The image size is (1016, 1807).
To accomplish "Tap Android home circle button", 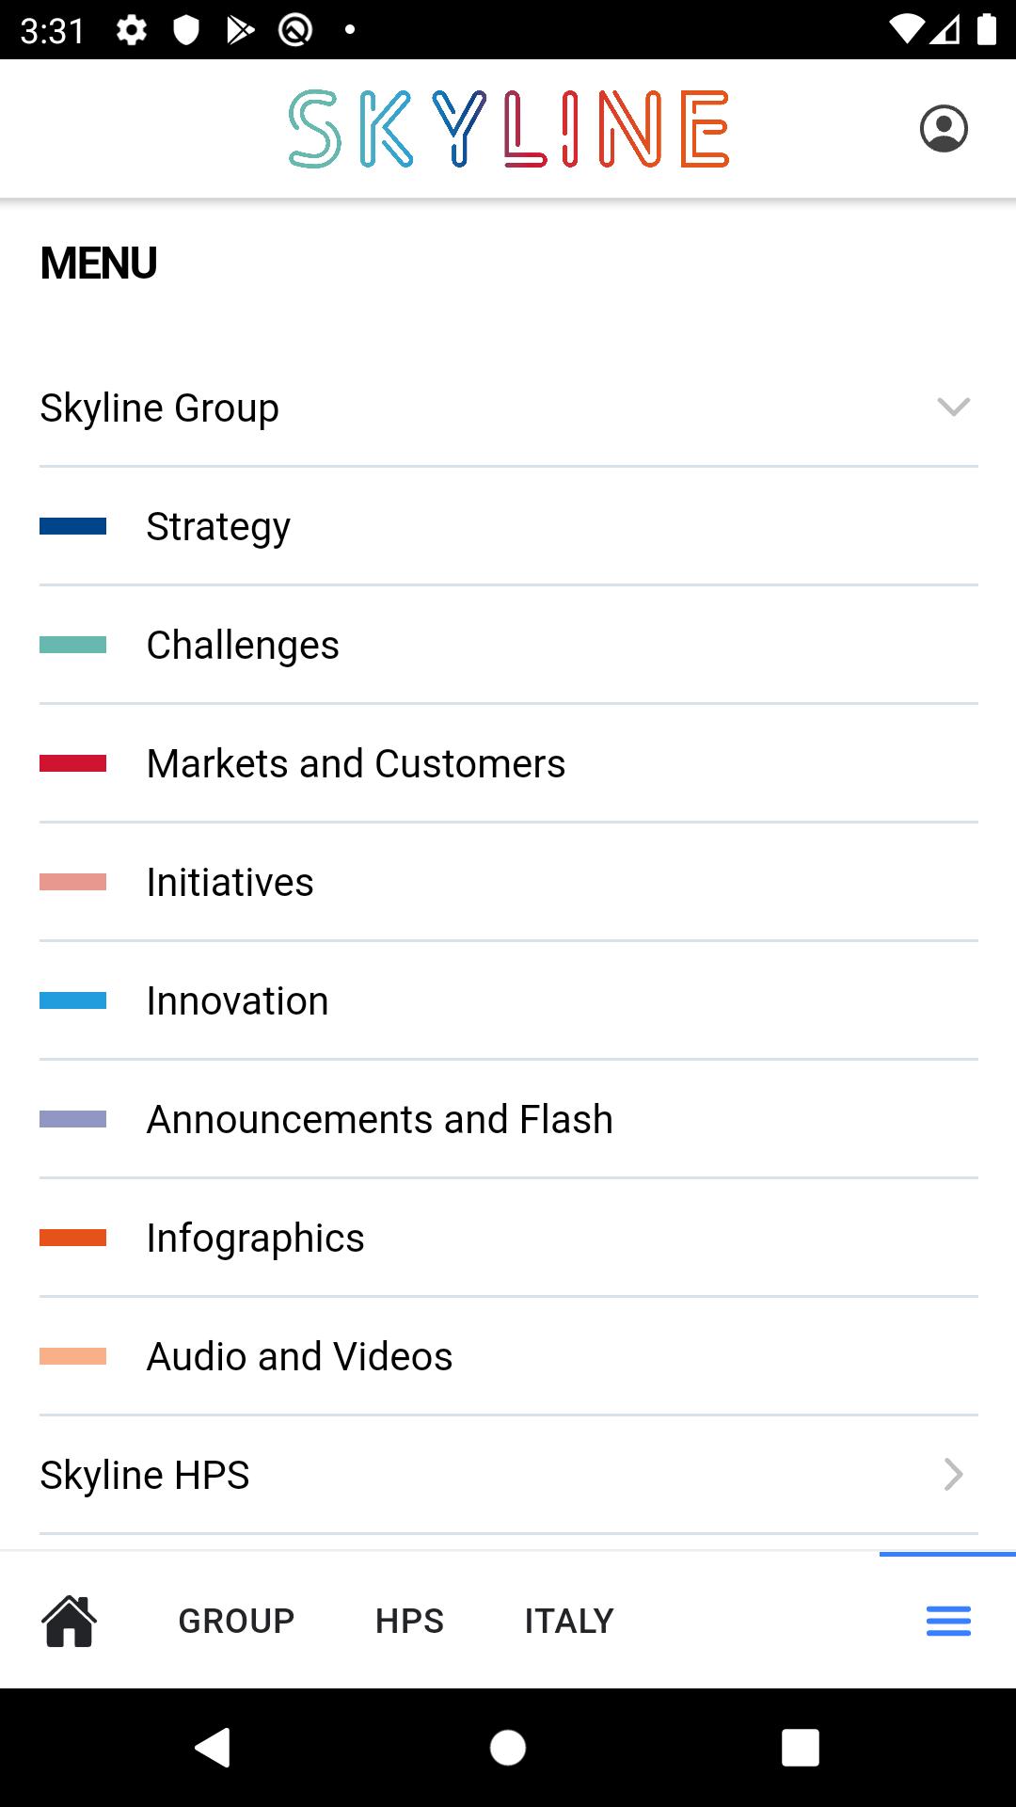I will click(x=508, y=1748).
